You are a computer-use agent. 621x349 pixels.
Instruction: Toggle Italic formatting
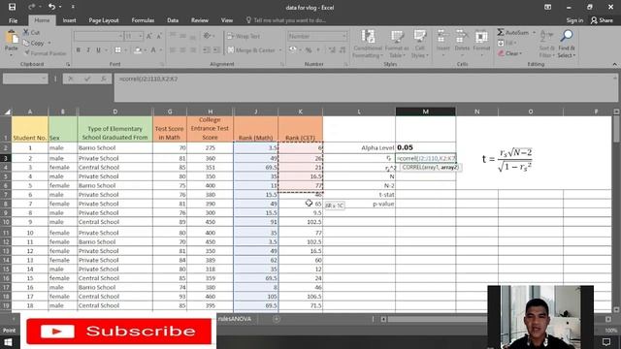click(88, 50)
